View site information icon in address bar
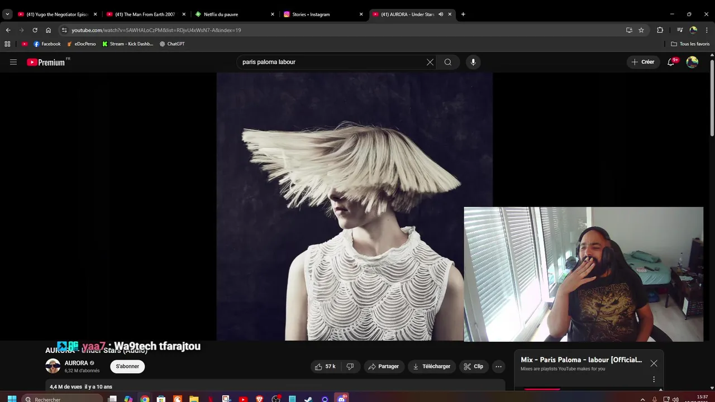Viewport: 715px width, 402px height. tap(64, 30)
